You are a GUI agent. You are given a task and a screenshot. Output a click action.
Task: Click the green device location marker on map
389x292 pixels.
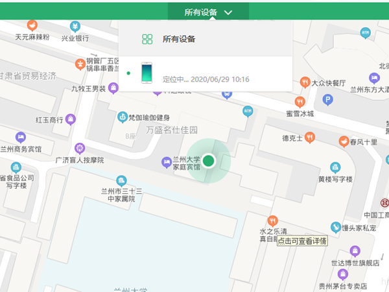(x=208, y=160)
